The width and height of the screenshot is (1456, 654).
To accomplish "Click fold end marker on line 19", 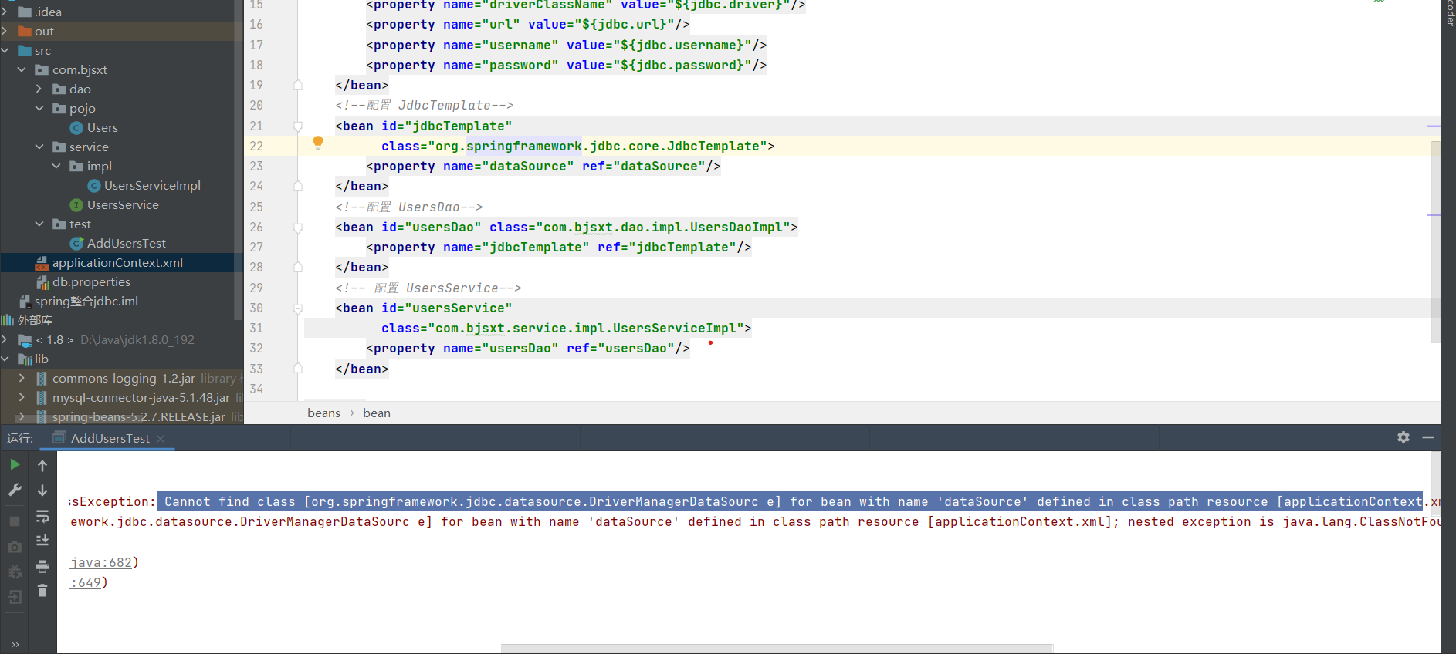I will (x=298, y=86).
